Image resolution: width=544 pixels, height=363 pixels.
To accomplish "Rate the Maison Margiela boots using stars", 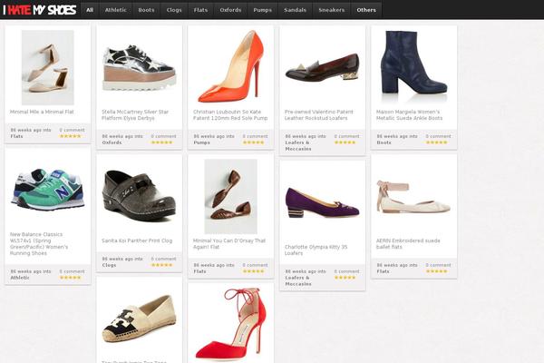I will pos(437,142).
